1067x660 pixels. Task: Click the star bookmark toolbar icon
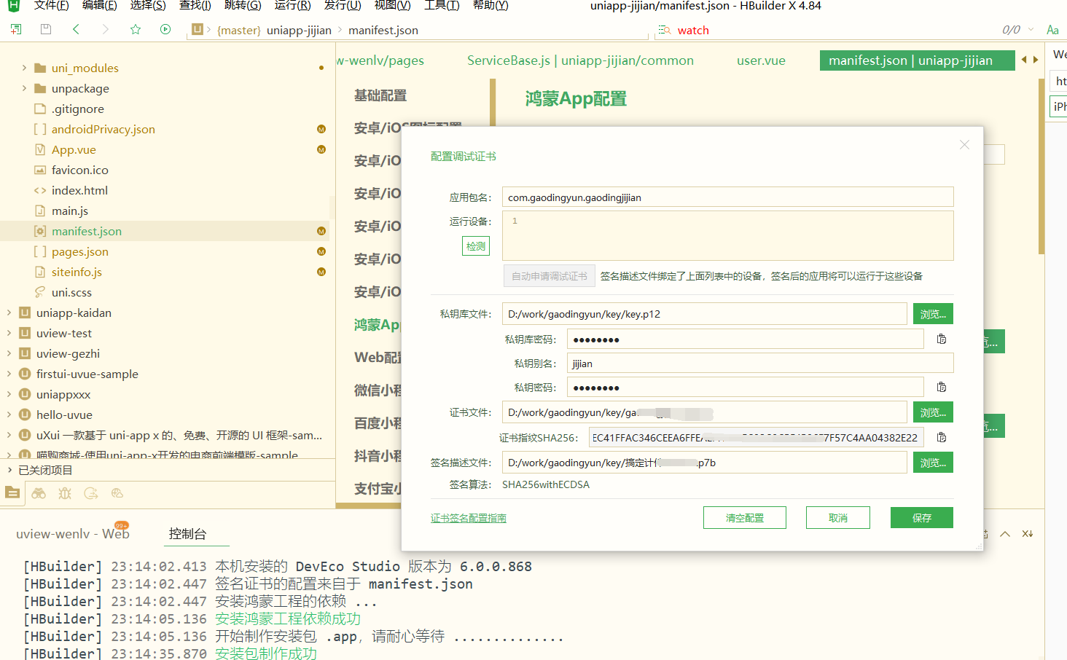click(136, 29)
